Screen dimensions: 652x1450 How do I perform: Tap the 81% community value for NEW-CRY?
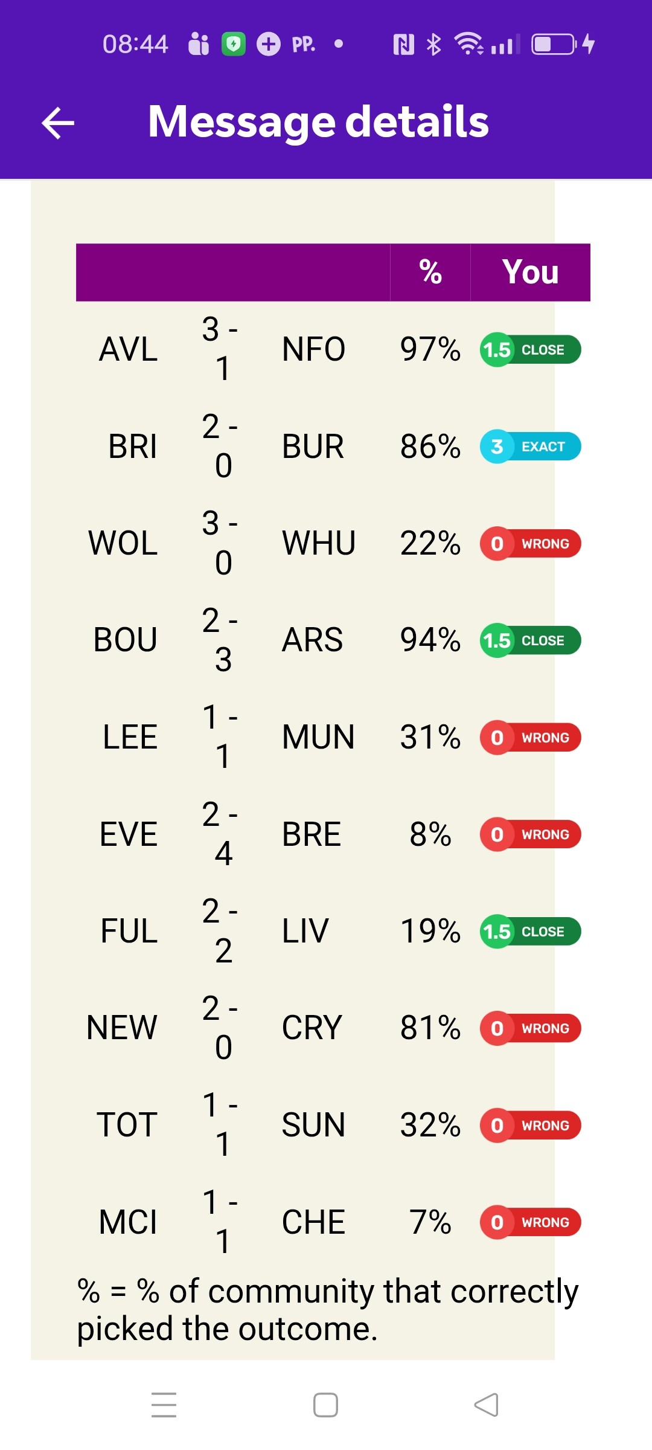coord(430,1028)
